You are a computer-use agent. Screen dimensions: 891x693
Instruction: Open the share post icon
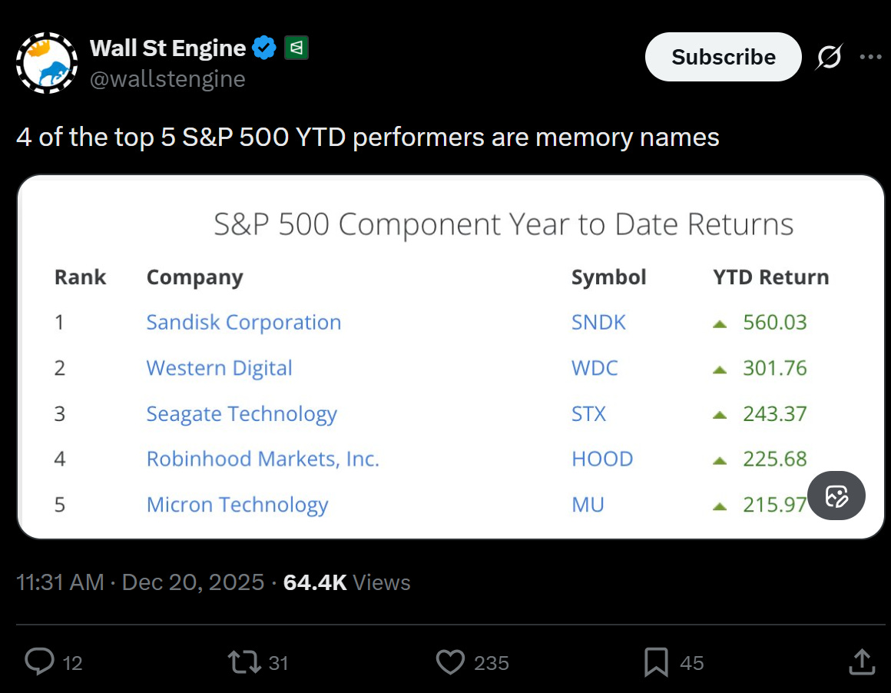coord(861,661)
